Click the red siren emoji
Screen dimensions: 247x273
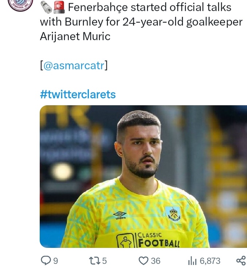coord(59,7)
